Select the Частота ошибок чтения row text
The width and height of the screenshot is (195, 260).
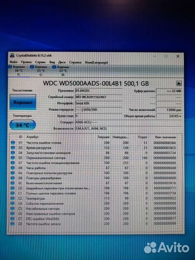pyautogui.click(x=44, y=143)
